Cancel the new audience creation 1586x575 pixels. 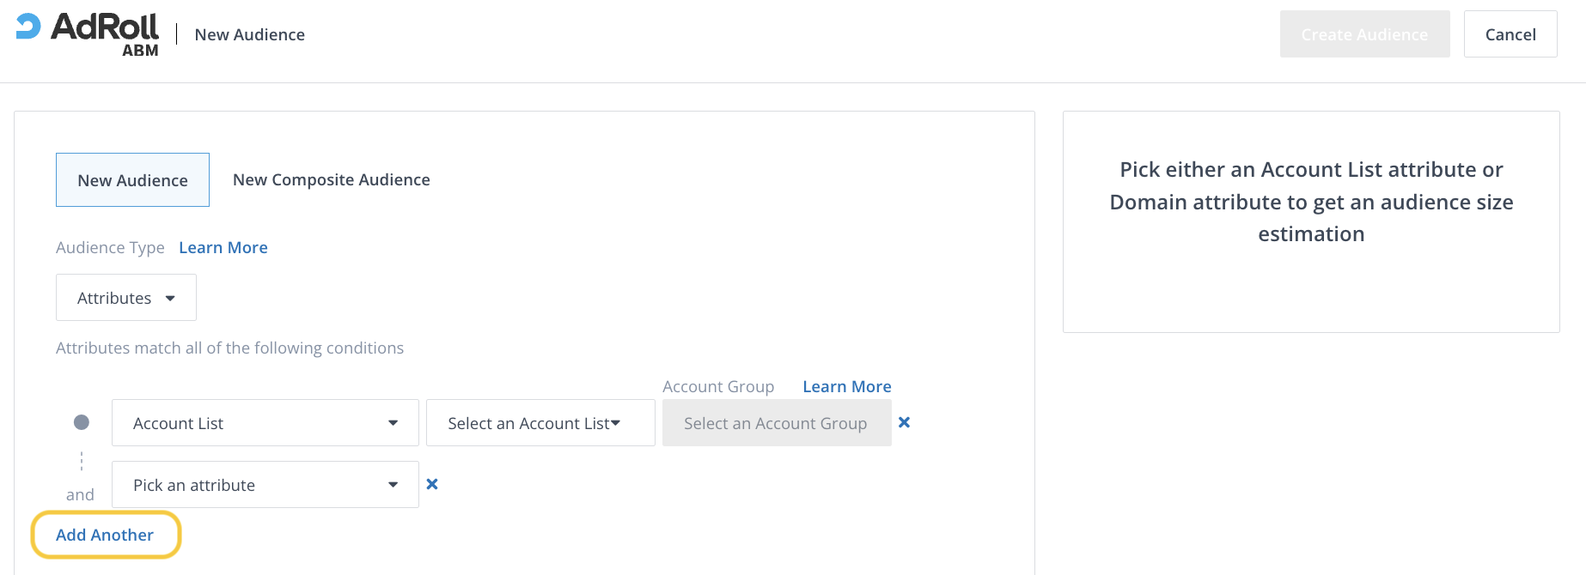click(1510, 34)
